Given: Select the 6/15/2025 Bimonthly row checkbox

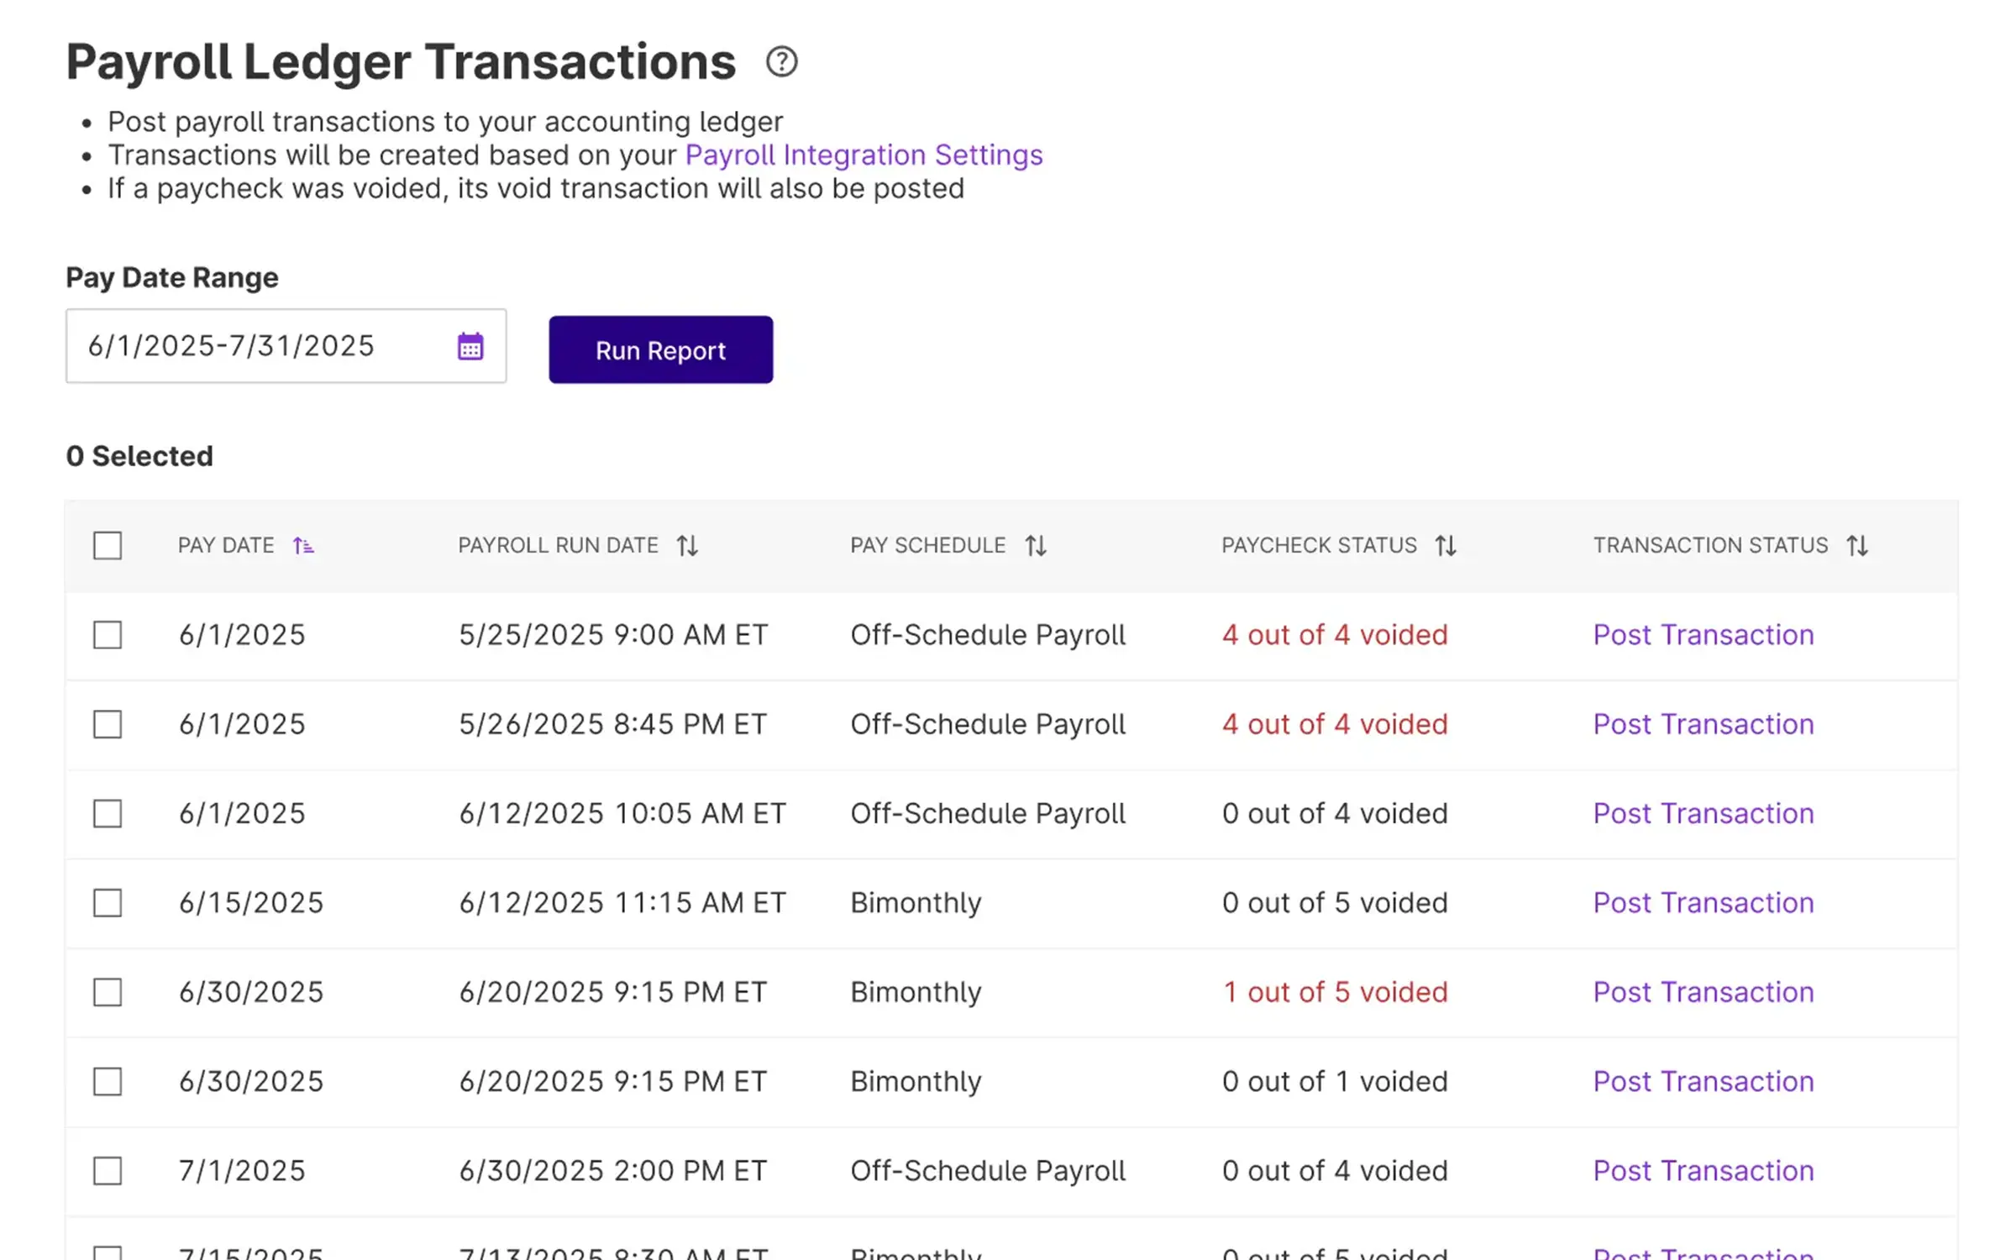Looking at the screenshot, I should coord(108,903).
